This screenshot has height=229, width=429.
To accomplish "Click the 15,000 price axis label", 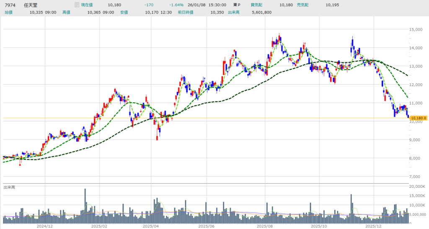I will pyautogui.click(x=417, y=29).
